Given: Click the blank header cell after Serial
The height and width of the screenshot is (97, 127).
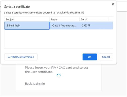Looking at the screenshot, I should pos(111,19).
